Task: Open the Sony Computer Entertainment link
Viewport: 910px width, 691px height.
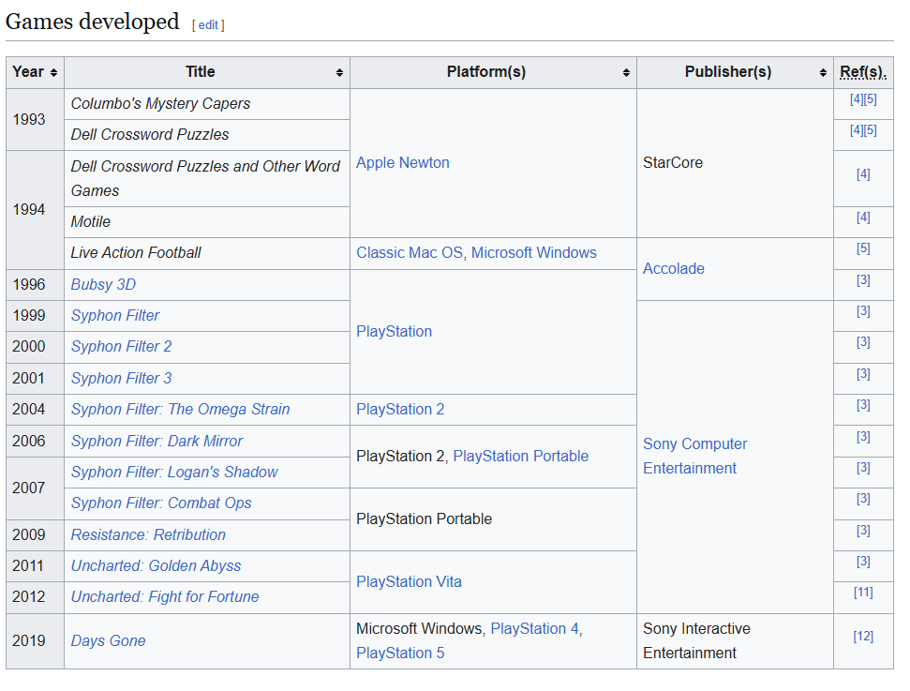Action: (x=695, y=456)
